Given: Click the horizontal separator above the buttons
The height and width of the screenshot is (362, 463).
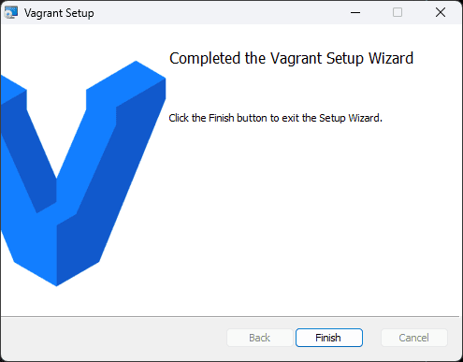Looking at the screenshot, I should [x=230, y=317].
